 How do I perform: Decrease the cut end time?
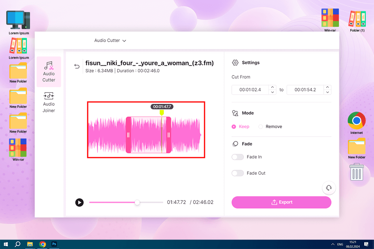click(328, 92)
